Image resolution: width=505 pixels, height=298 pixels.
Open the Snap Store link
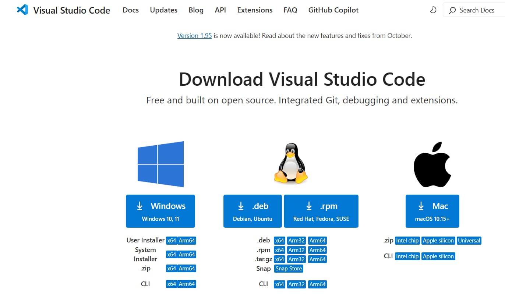[x=289, y=269]
